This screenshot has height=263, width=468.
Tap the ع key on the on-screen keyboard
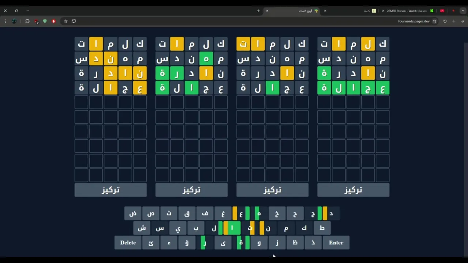[241, 214]
